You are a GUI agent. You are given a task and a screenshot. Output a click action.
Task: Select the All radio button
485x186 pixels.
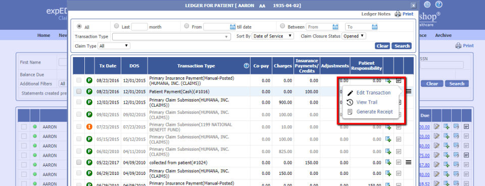[x=79, y=26]
